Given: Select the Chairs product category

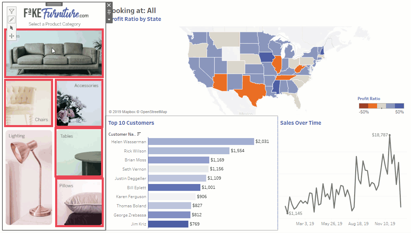Looking at the screenshot, I should coord(28,103).
